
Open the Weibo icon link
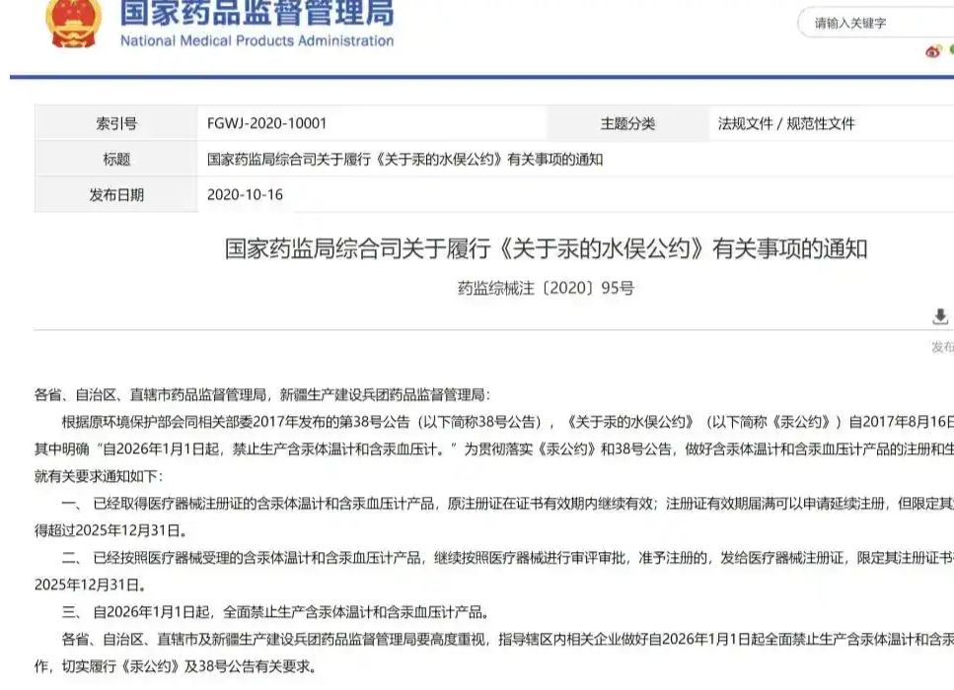932,51
